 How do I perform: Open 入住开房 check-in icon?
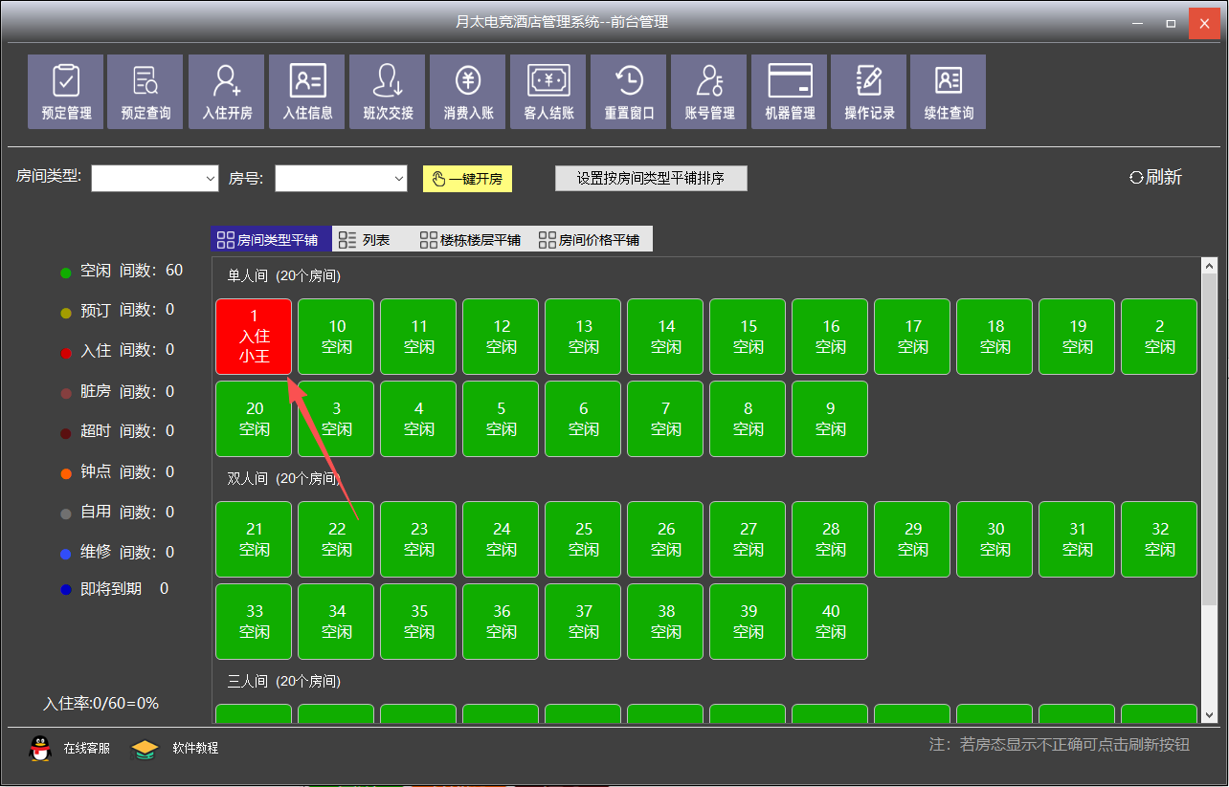[227, 92]
